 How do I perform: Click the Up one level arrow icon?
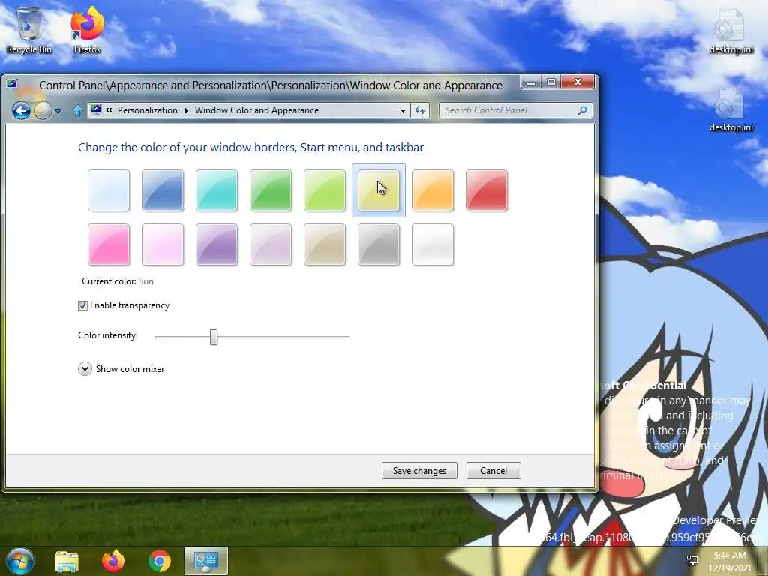(x=77, y=110)
